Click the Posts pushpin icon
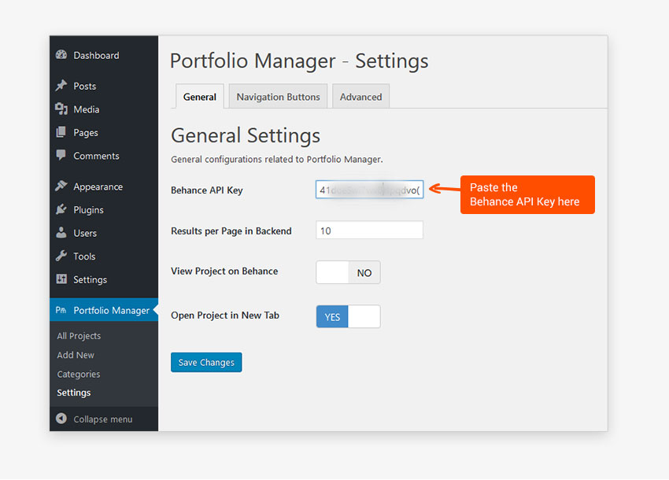 click(x=61, y=87)
